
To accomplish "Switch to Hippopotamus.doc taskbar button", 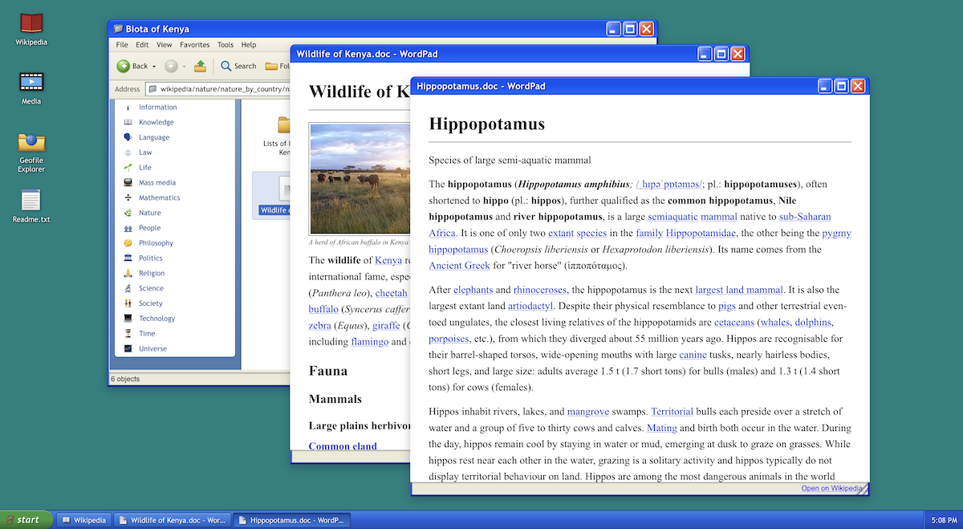I will coord(292,520).
